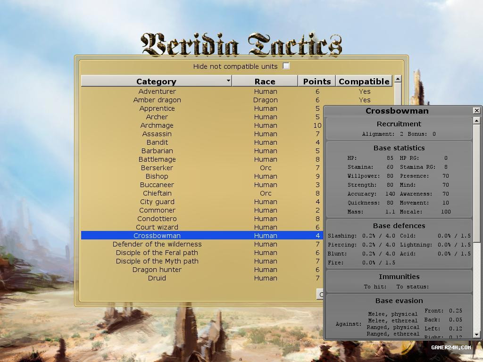Click Crossbowman panel title bar
Screen dimensions: 483x362
(x=397, y=111)
